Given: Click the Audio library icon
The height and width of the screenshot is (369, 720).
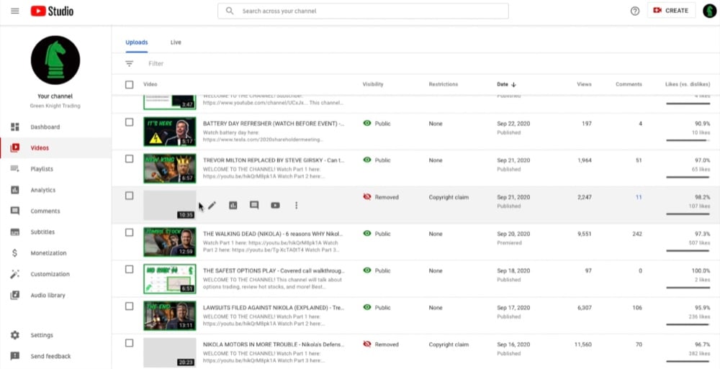Looking at the screenshot, I should 14,295.
